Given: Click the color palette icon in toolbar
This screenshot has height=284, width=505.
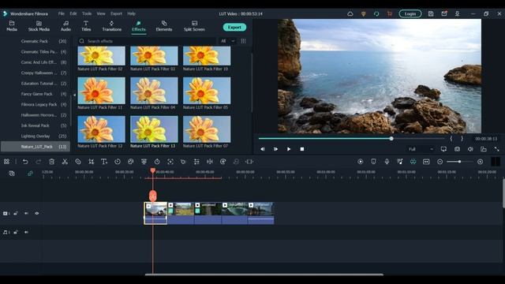Looking at the screenshot, I should pos(130,162).
